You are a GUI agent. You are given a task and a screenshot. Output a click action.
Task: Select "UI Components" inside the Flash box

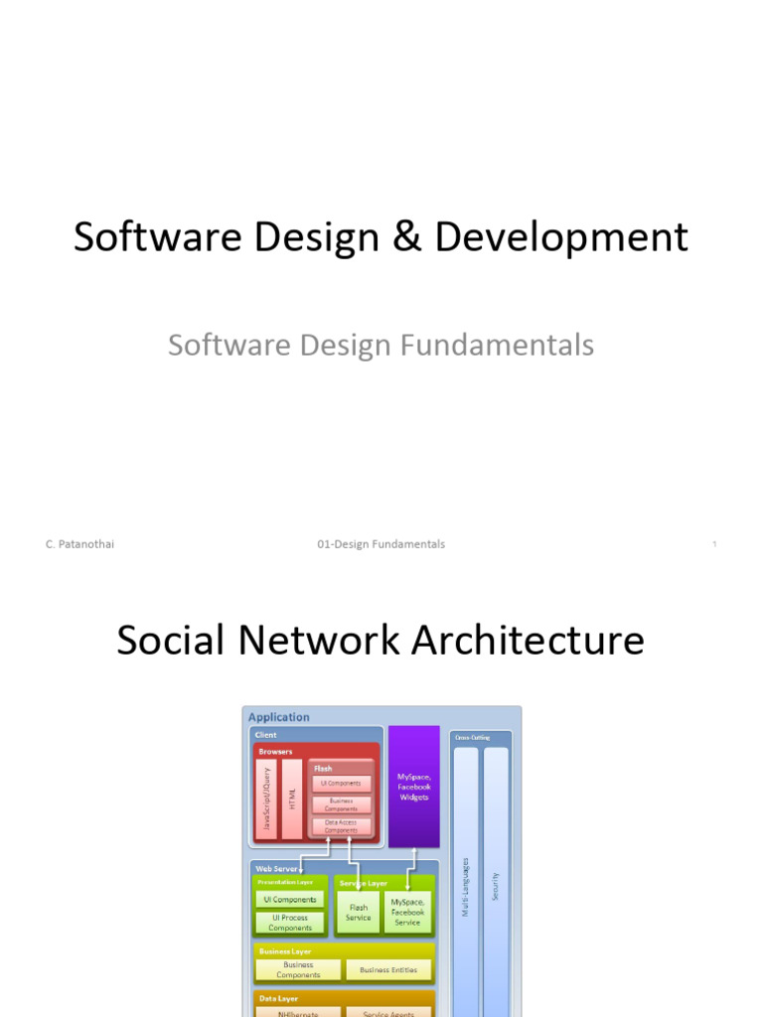tap(342, 784)
